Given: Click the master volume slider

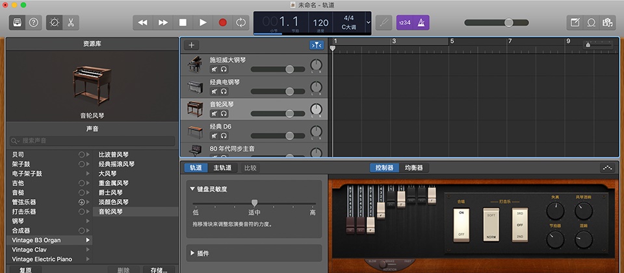Looking at the screenshot, I should [x=509, y=22].
